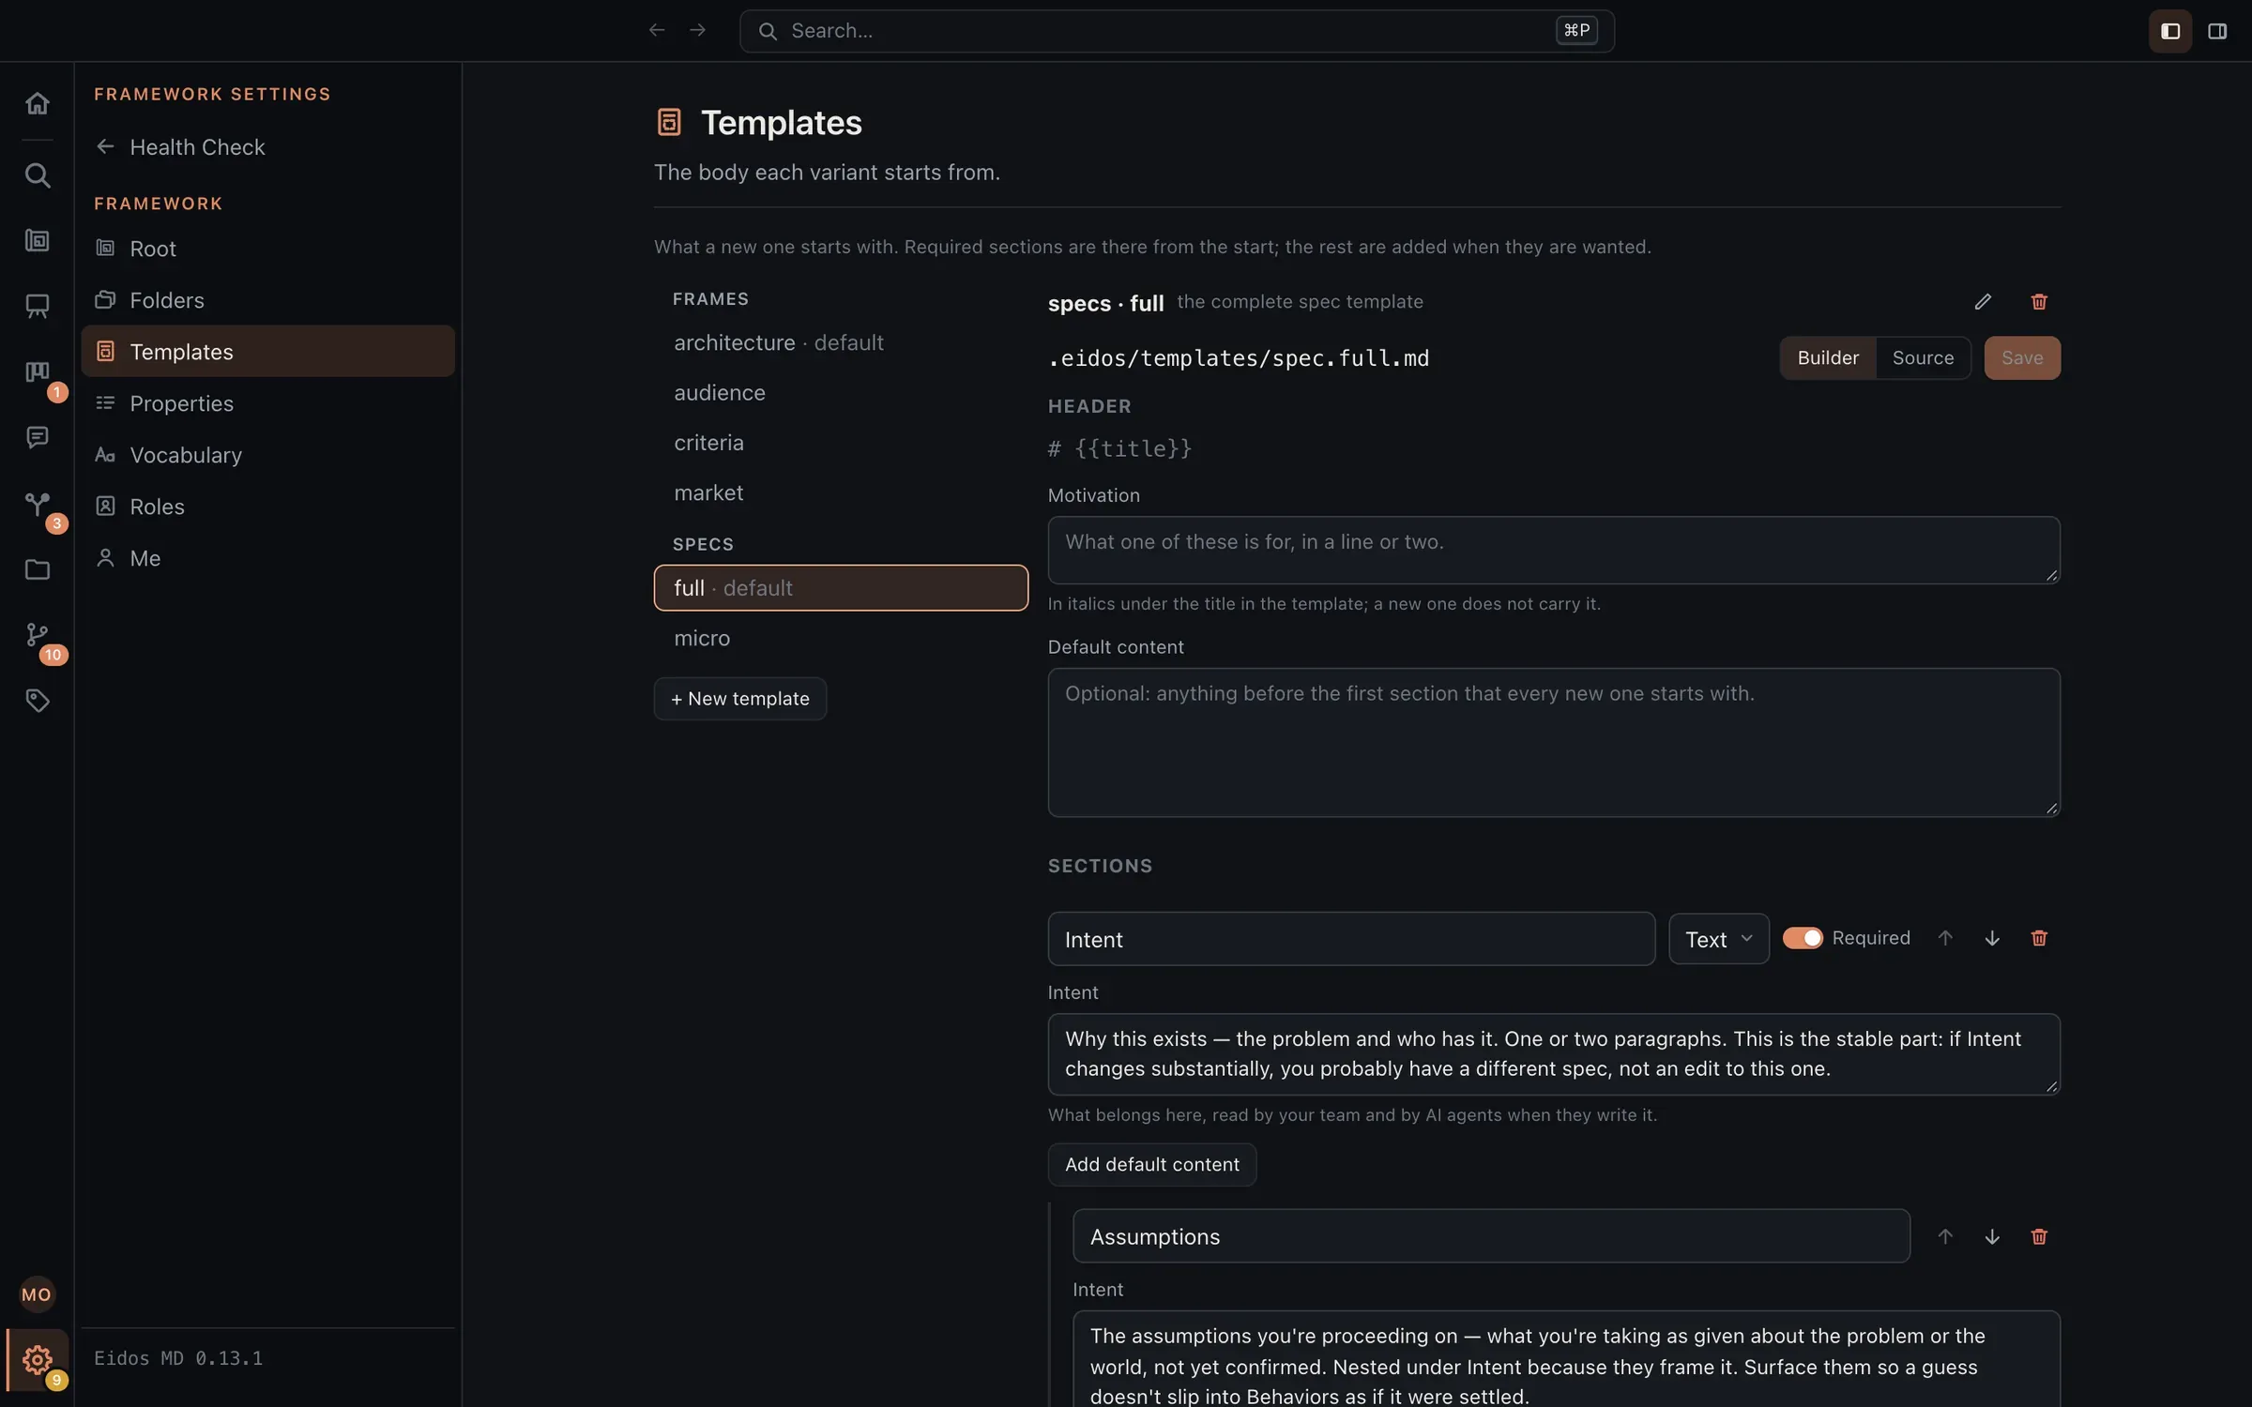Edit the specs full template with the pencil

tap(1983, 302)
